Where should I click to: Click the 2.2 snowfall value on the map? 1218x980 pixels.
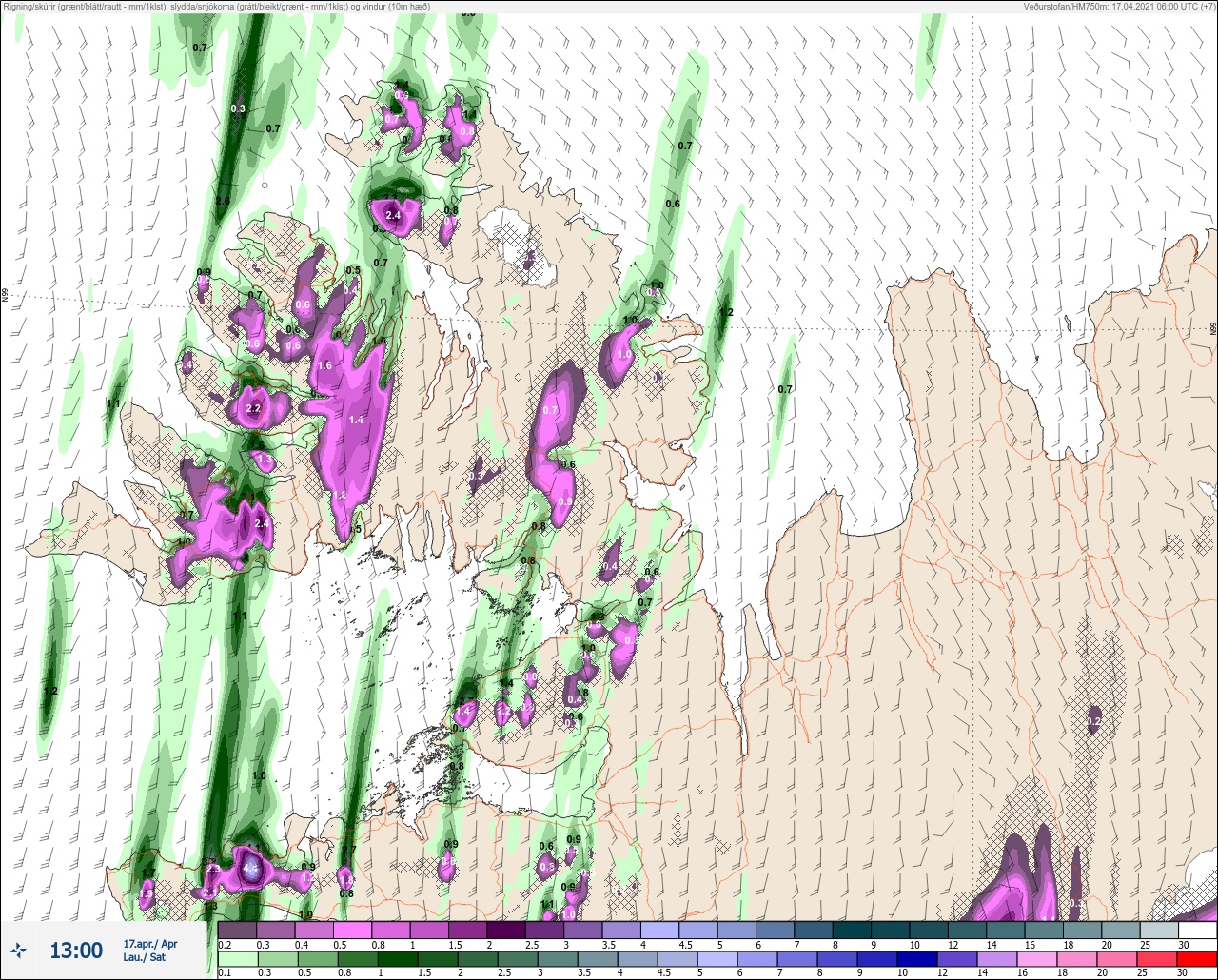253,409
